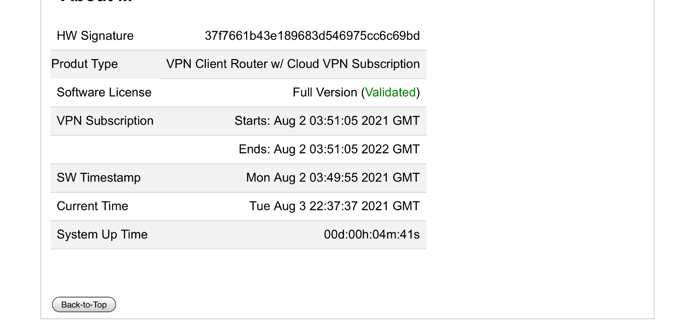The image size is (695, 321).
Task: Click the SW Timestamp label
Action: click(x=99, y=177)
